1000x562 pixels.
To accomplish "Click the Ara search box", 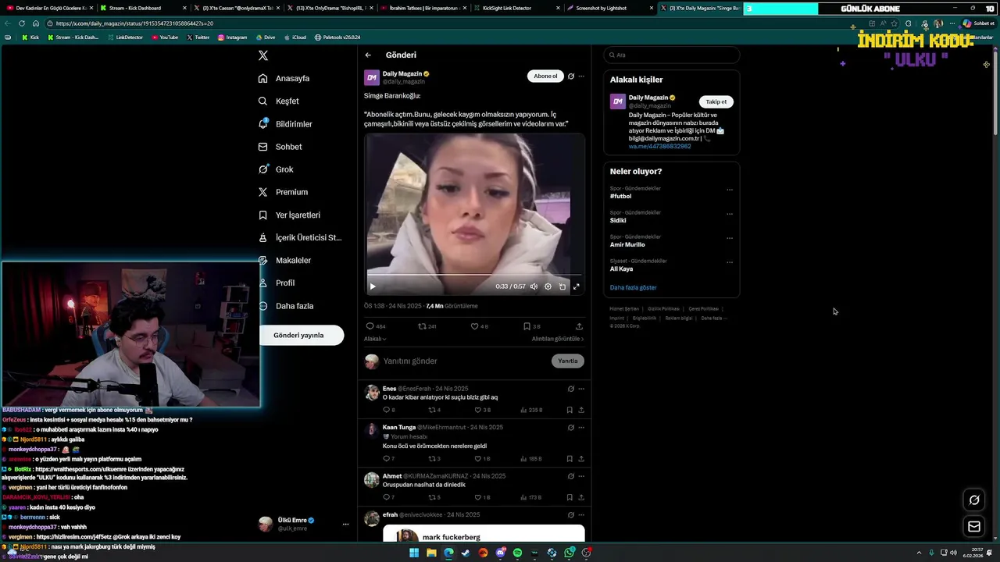I will coord(672,55).
